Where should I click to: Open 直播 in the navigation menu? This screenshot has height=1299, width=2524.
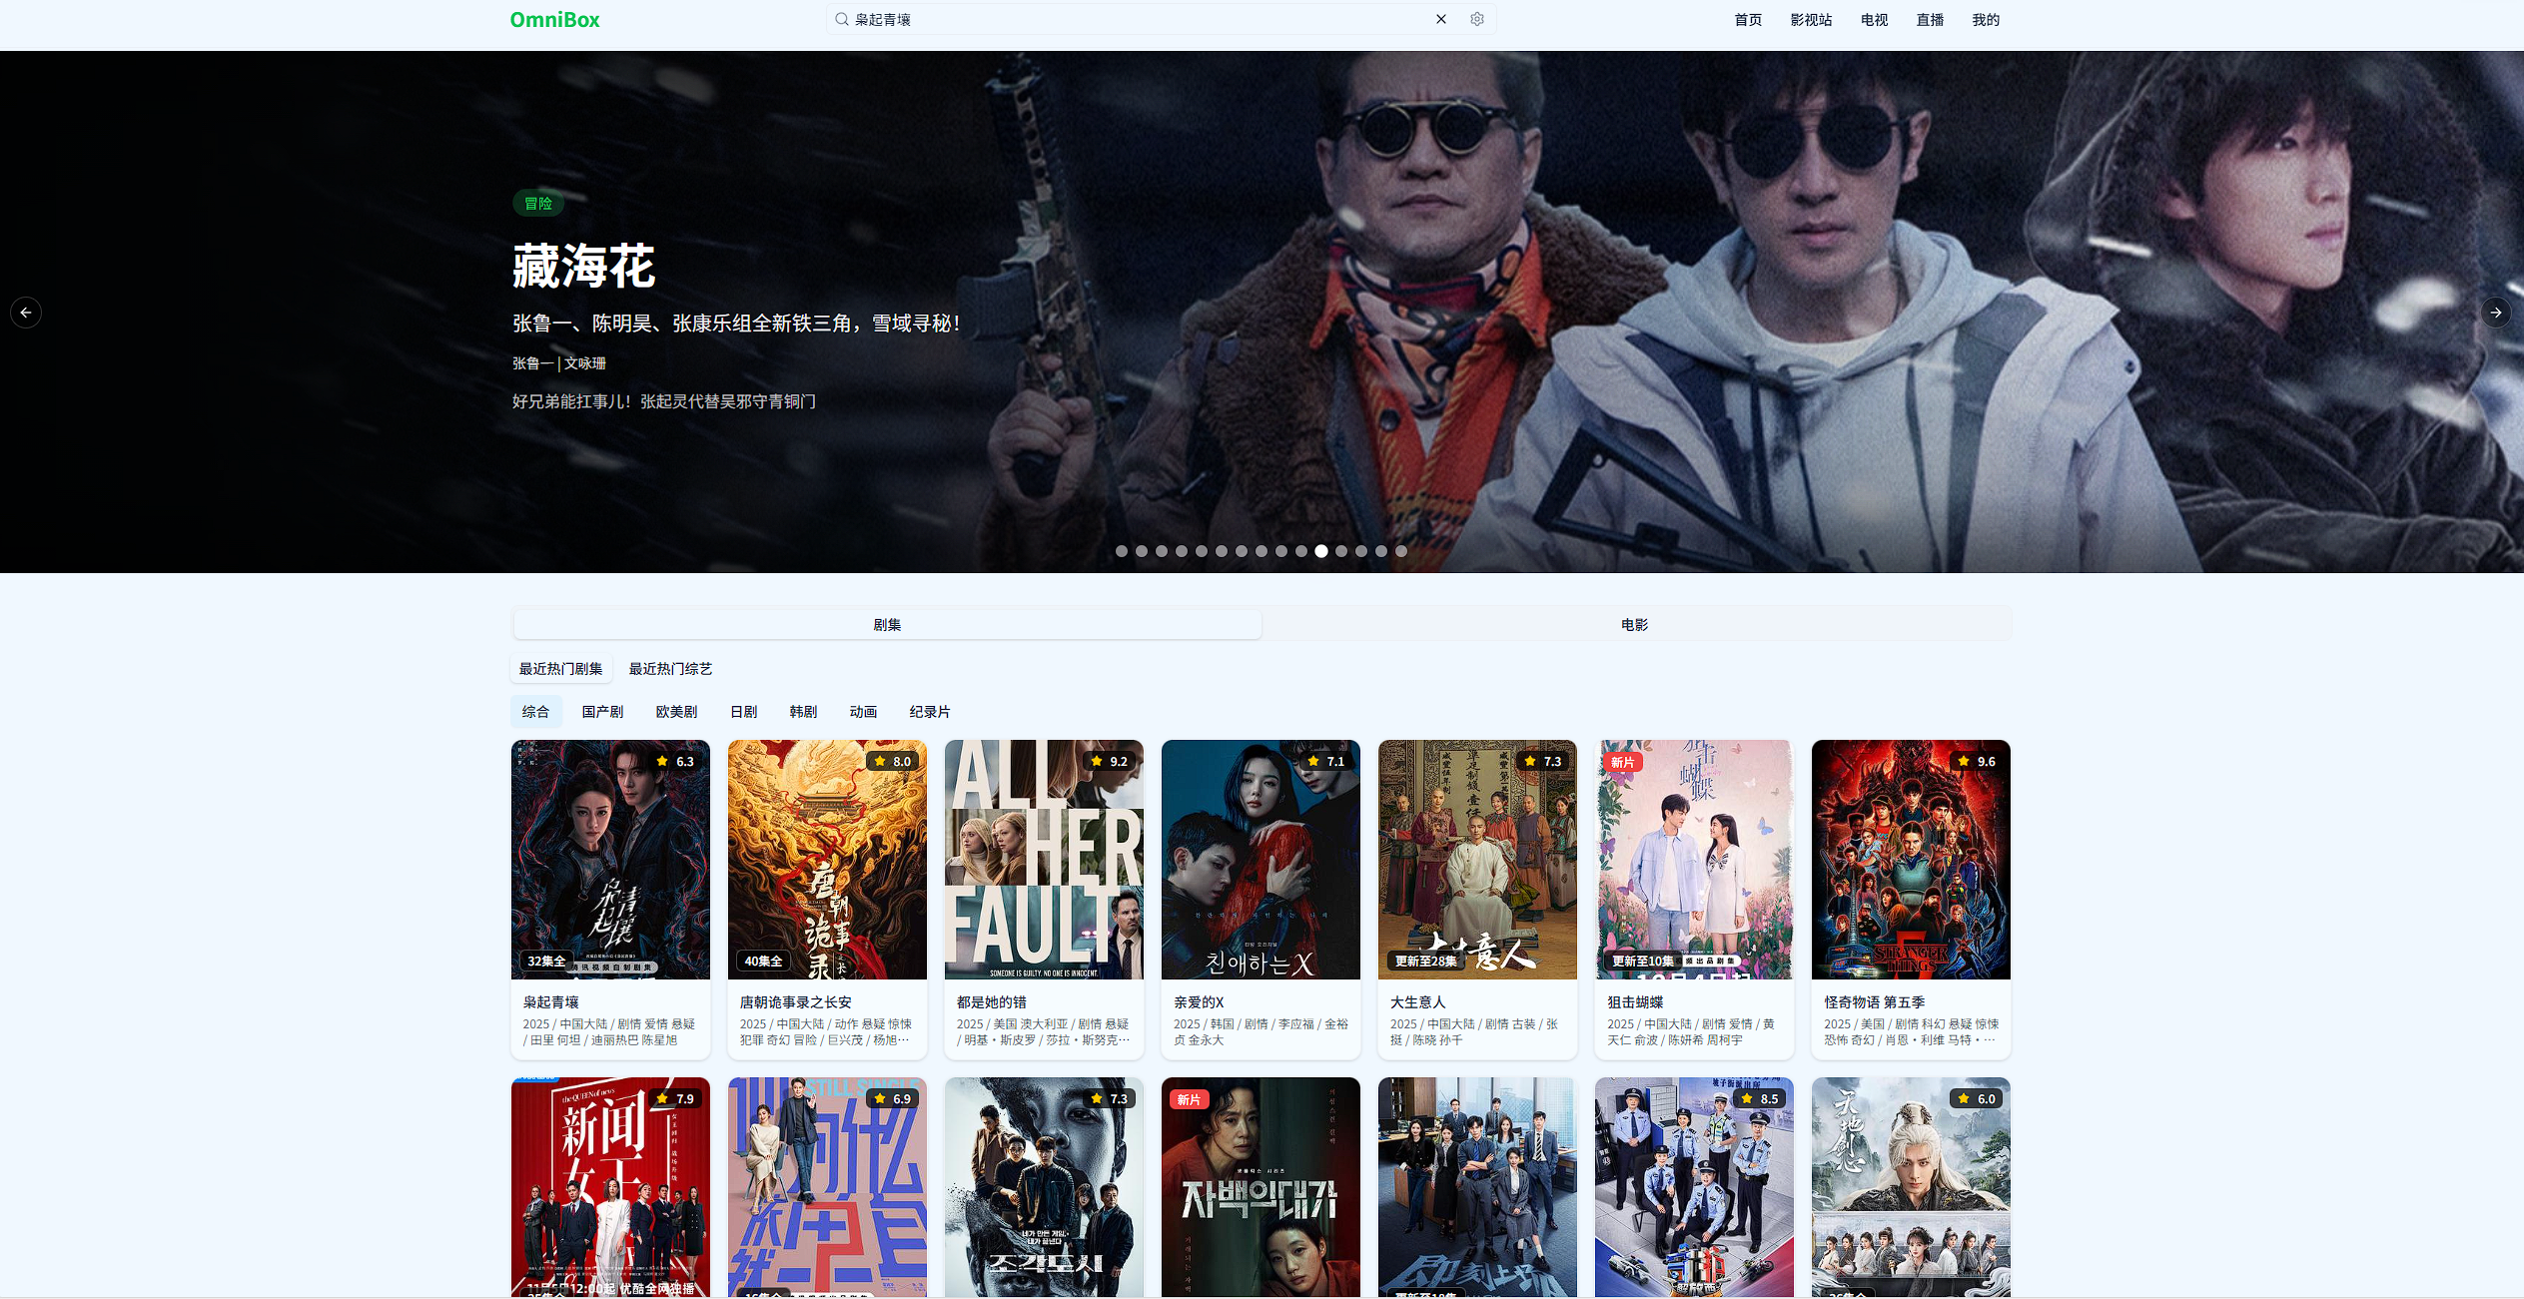pos(1929,20)
